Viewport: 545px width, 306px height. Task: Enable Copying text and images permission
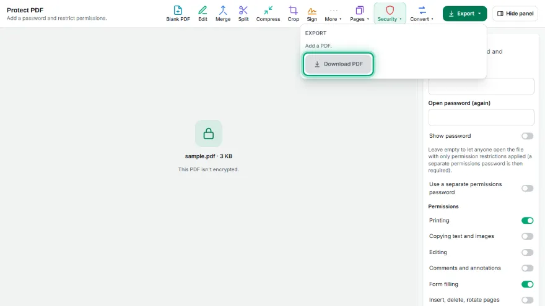point(527,236)
